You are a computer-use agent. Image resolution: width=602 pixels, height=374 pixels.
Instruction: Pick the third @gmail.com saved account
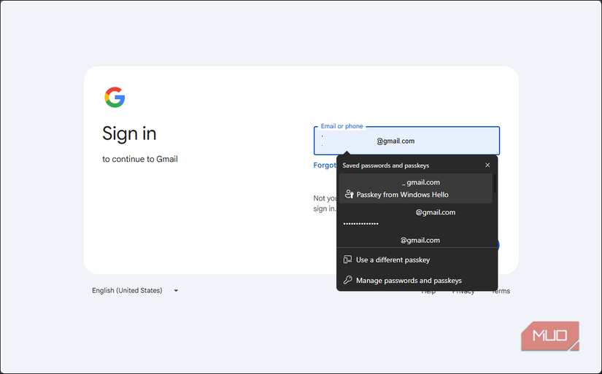click(415, 240)
